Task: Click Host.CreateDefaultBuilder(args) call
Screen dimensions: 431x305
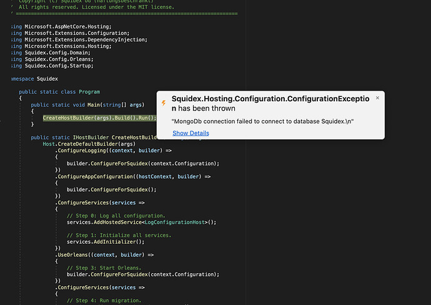Action: tap(89, 144)
